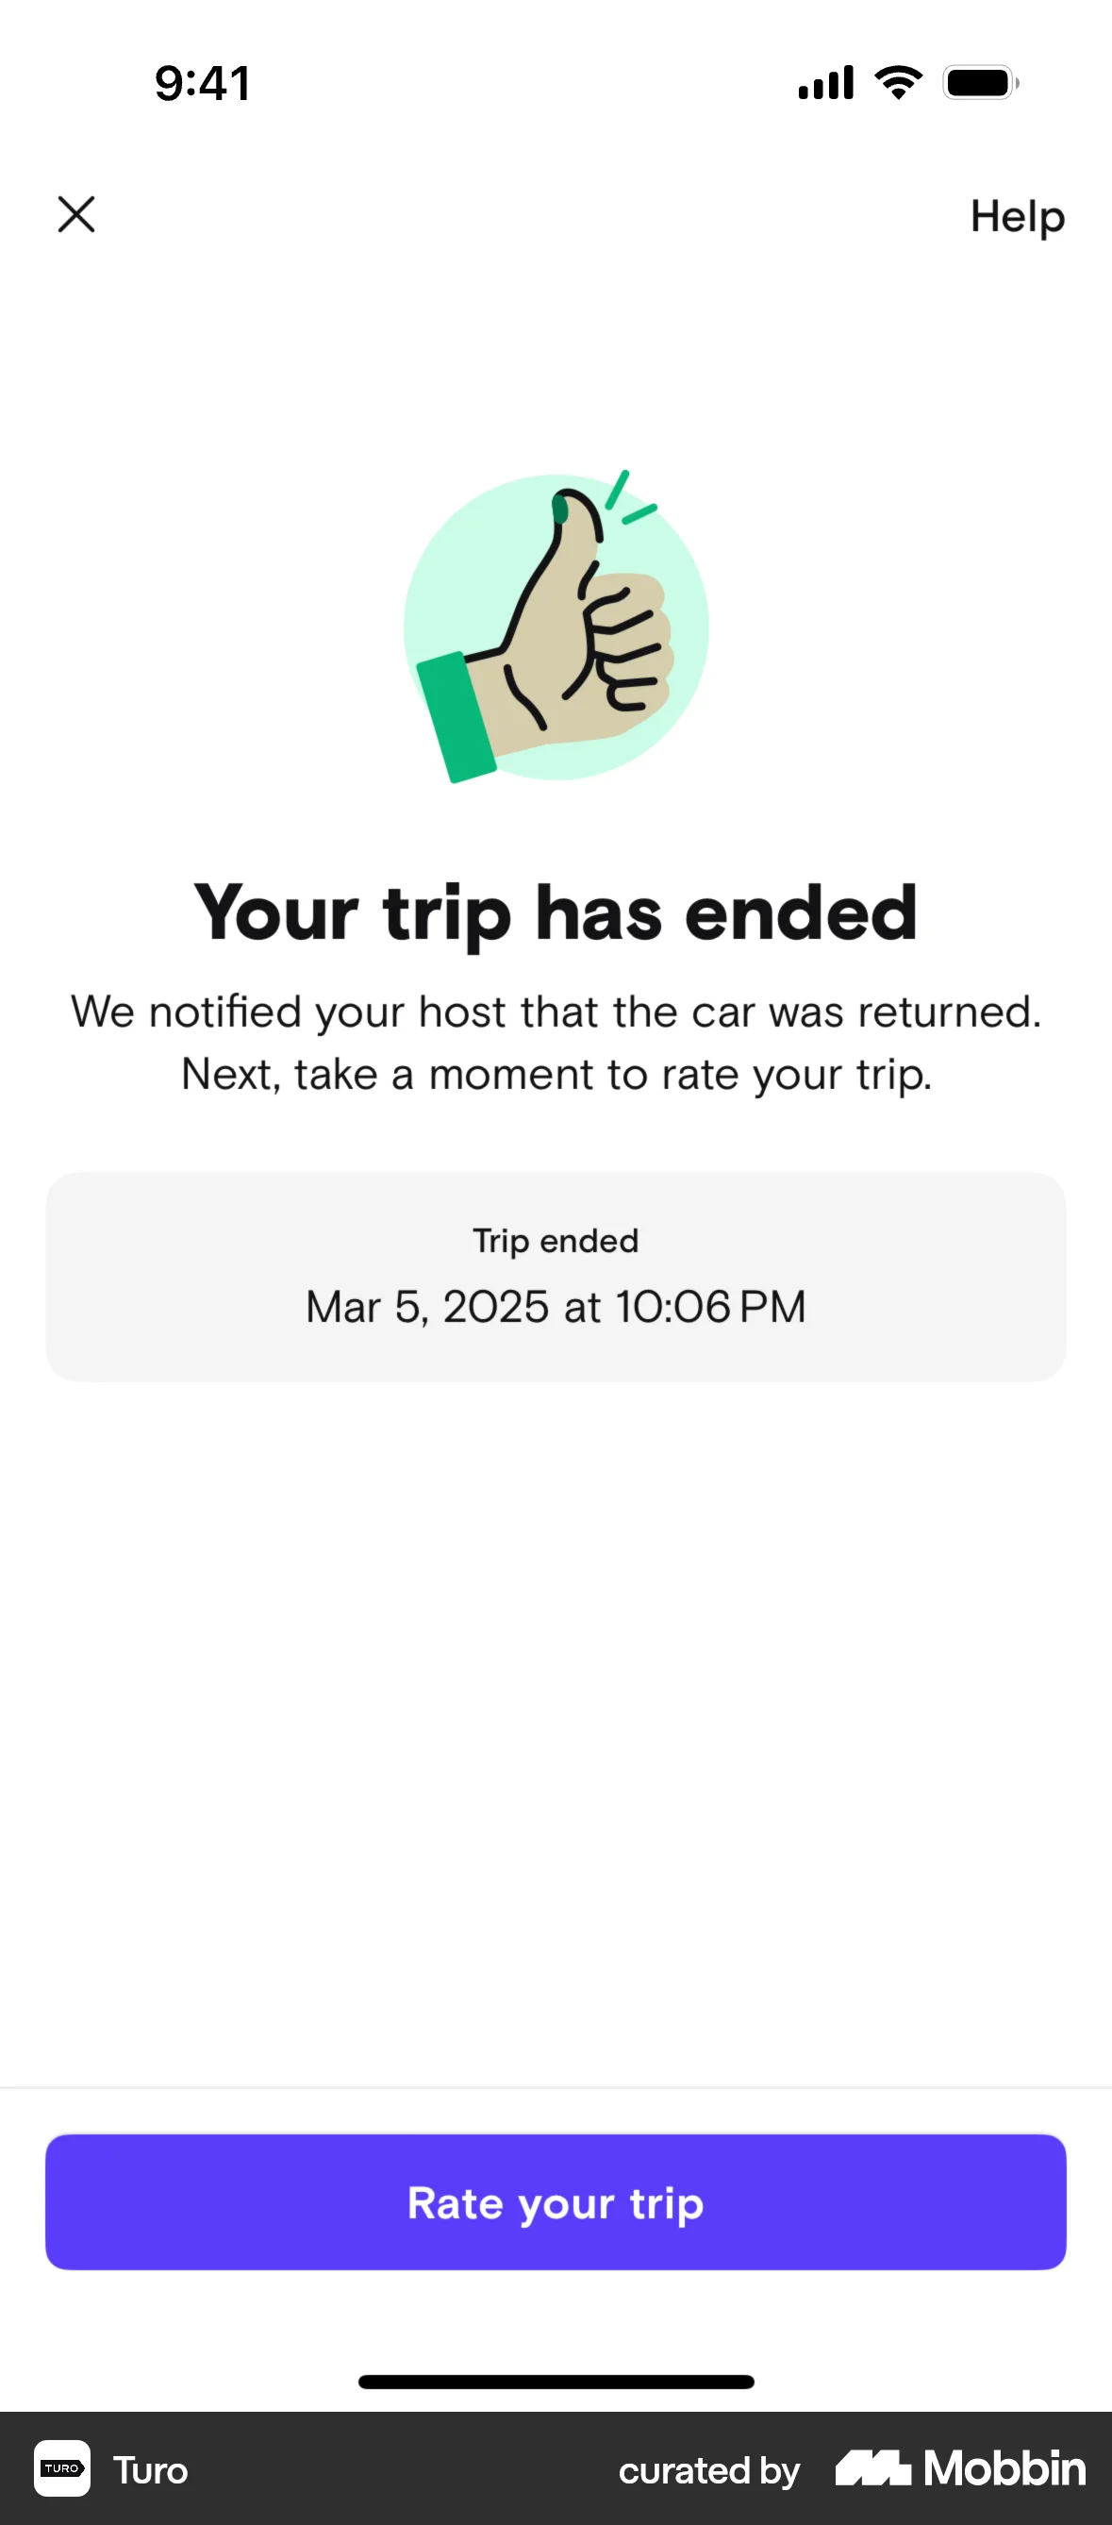
Task: Click the "Next, take a moment" text line
Action: click(x=556, y=1075)
